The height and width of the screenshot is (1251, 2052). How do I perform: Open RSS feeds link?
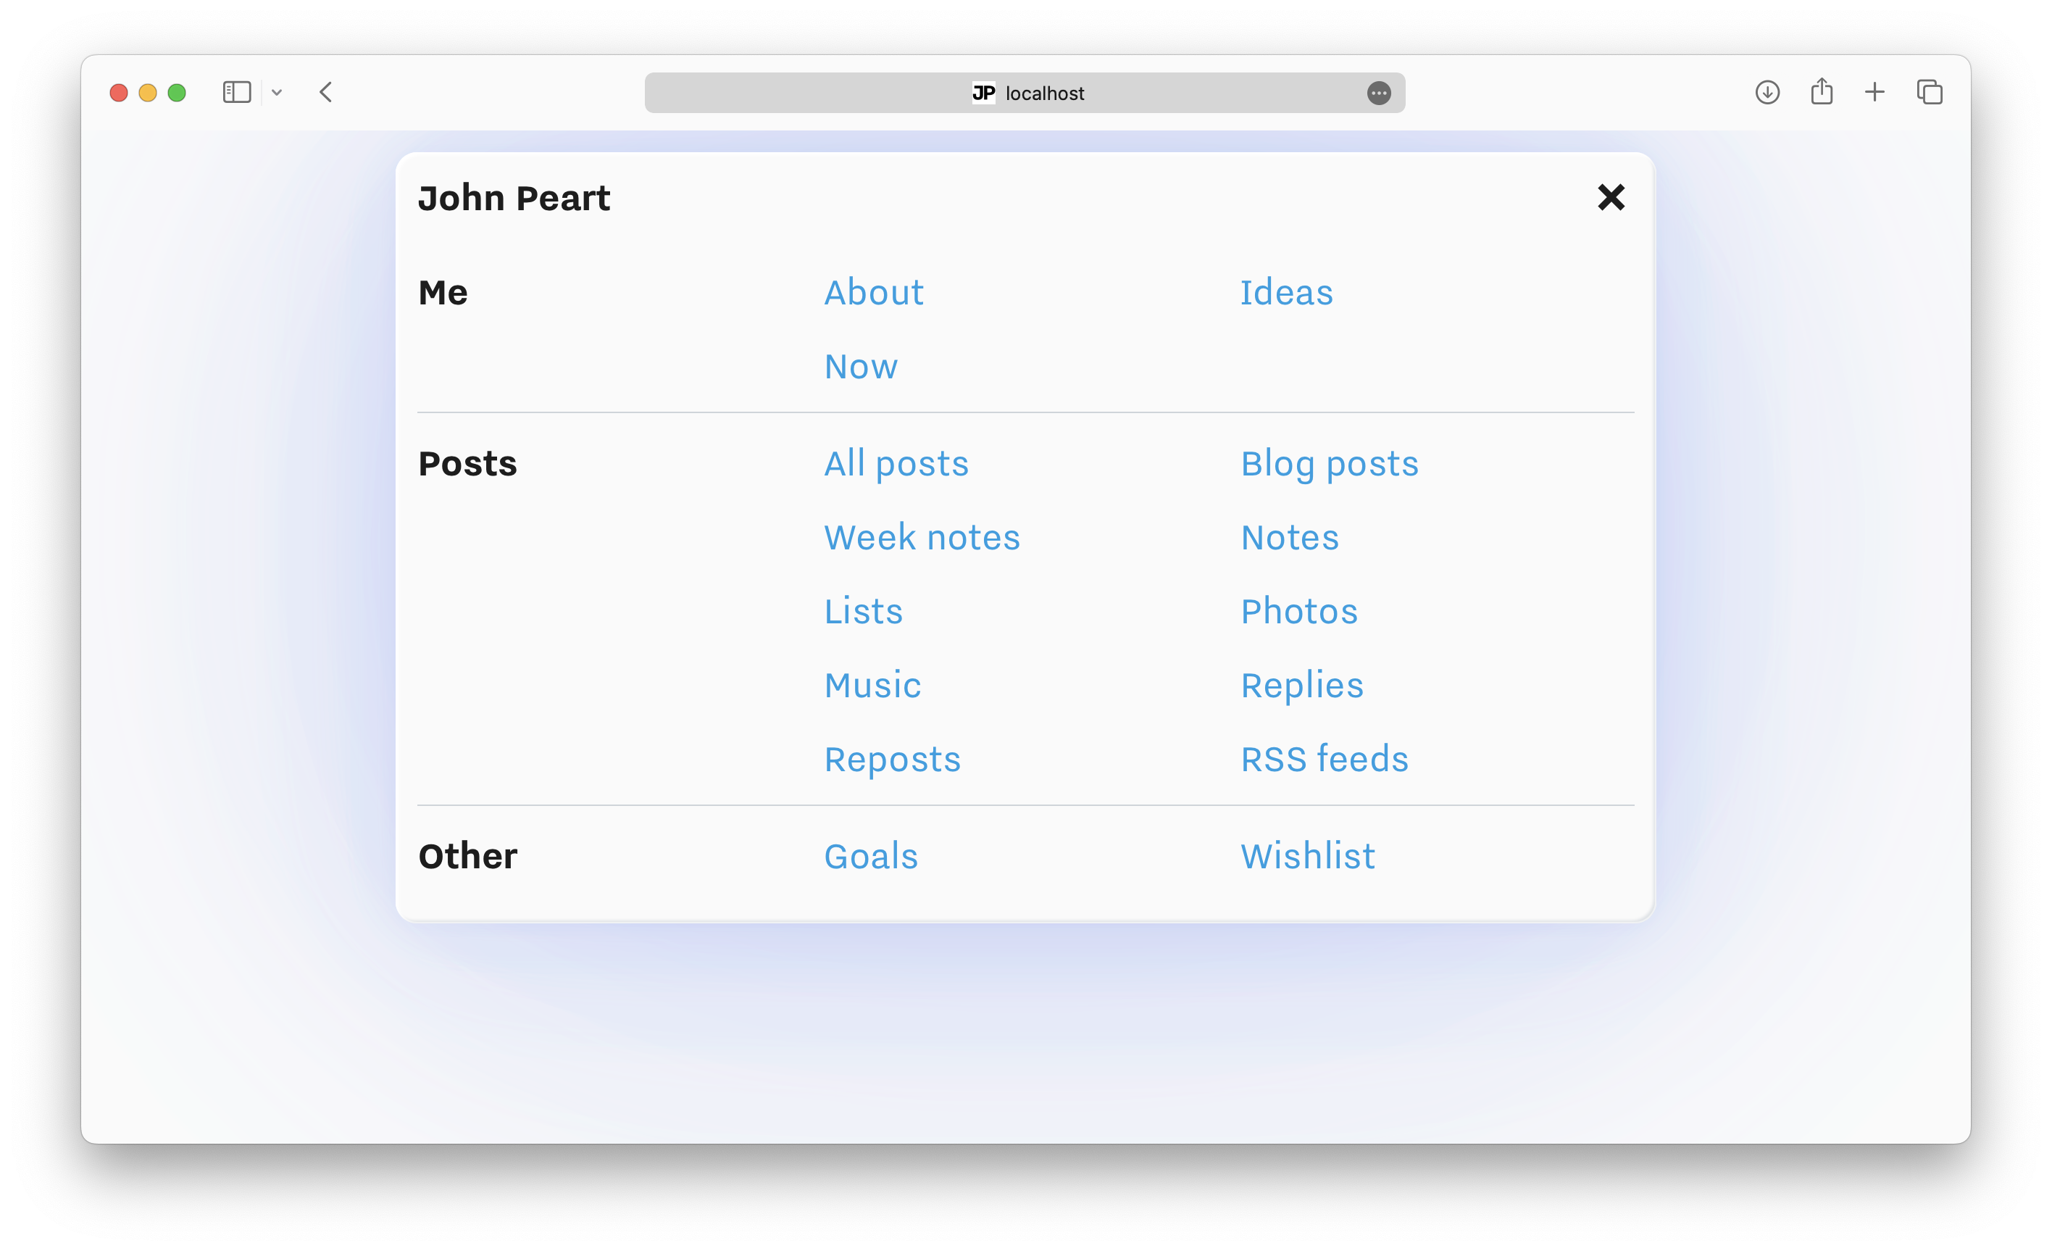[1324, 760]
